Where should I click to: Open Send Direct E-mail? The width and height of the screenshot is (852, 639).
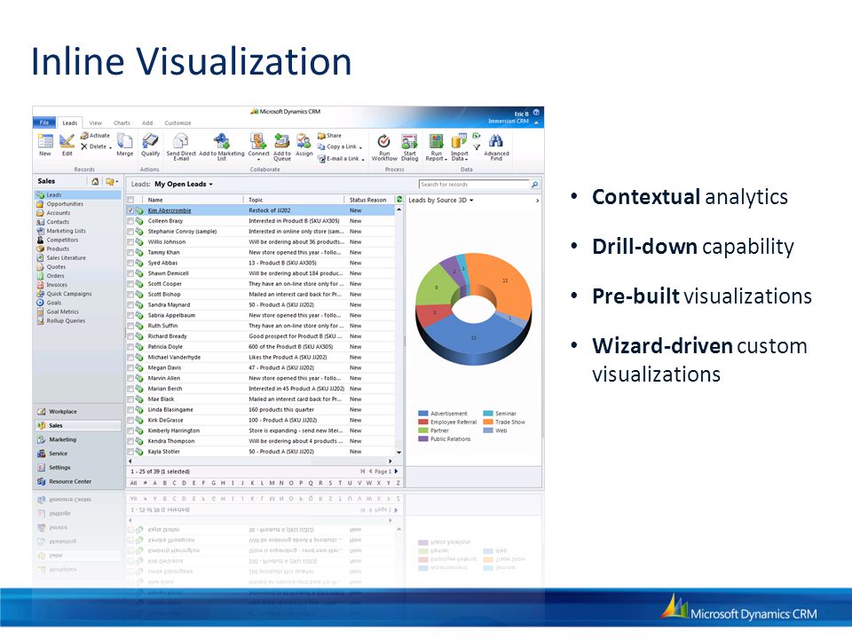[x=181, y=146]
